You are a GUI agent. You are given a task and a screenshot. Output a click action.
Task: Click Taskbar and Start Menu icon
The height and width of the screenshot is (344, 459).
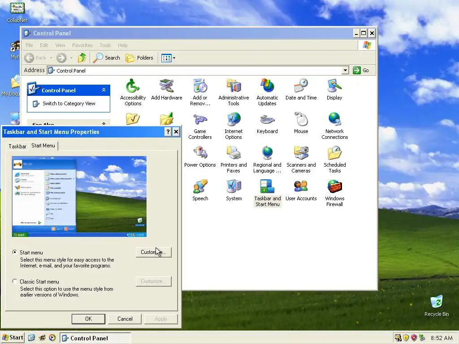click(x=267, y=193)
